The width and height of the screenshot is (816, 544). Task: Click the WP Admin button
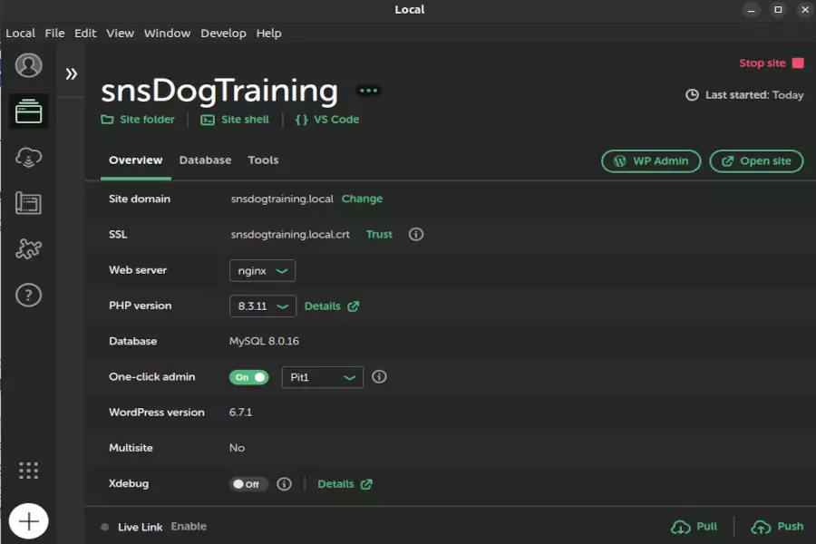point(651,161)
